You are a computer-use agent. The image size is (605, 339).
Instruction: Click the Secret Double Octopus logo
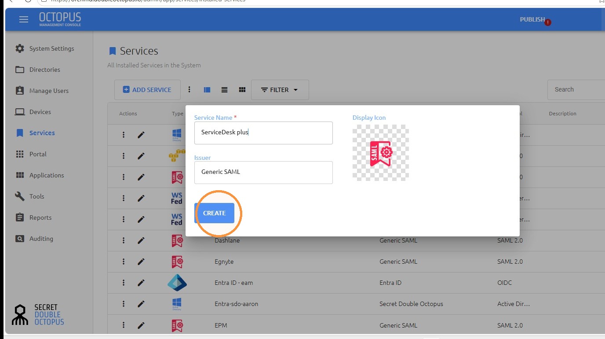(38, 314)
